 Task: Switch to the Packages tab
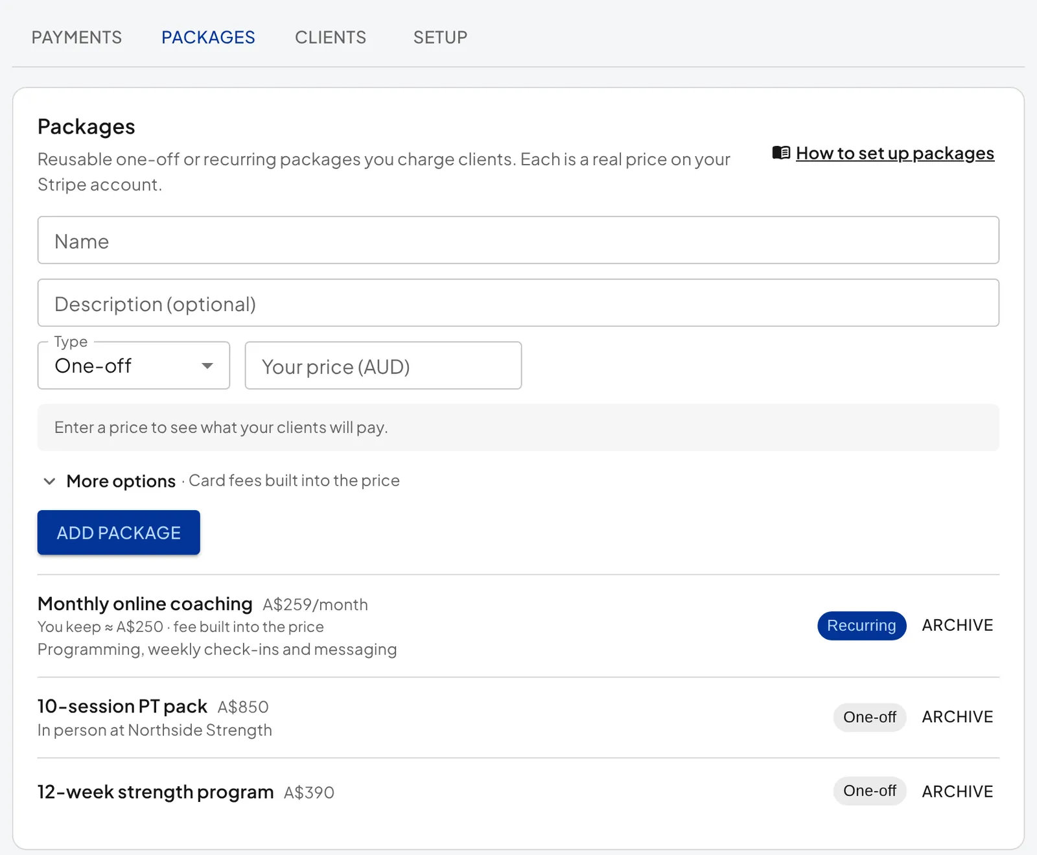point(208,38)
